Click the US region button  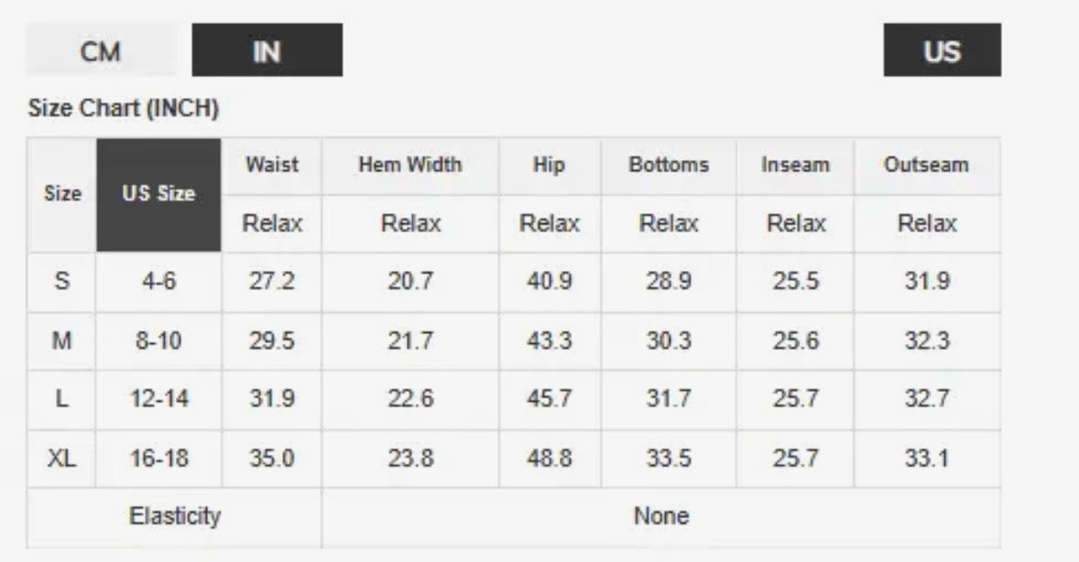[942, 49]
